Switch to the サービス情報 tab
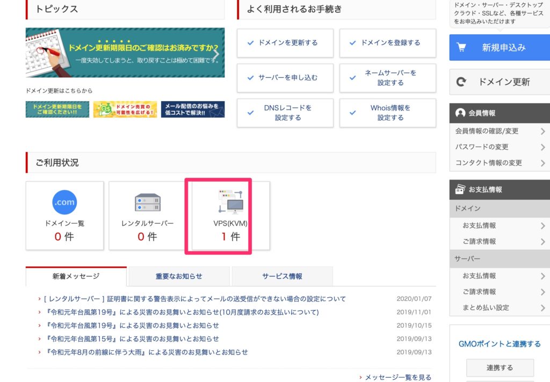 coord(282,277)
